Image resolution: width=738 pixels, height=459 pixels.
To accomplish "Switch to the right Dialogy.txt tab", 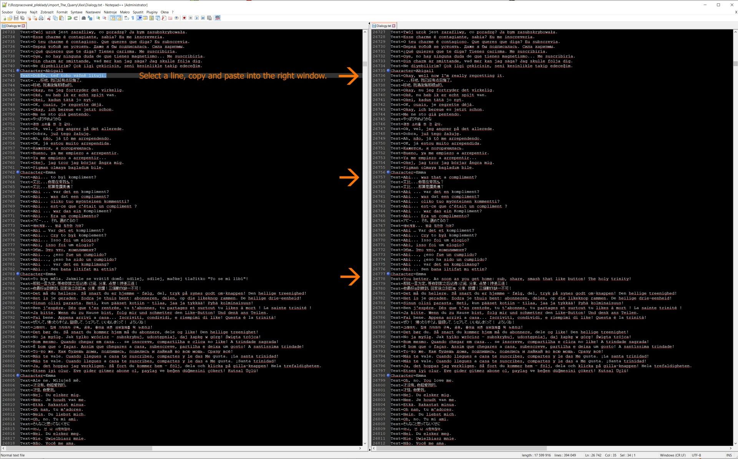I will (384, 25).
